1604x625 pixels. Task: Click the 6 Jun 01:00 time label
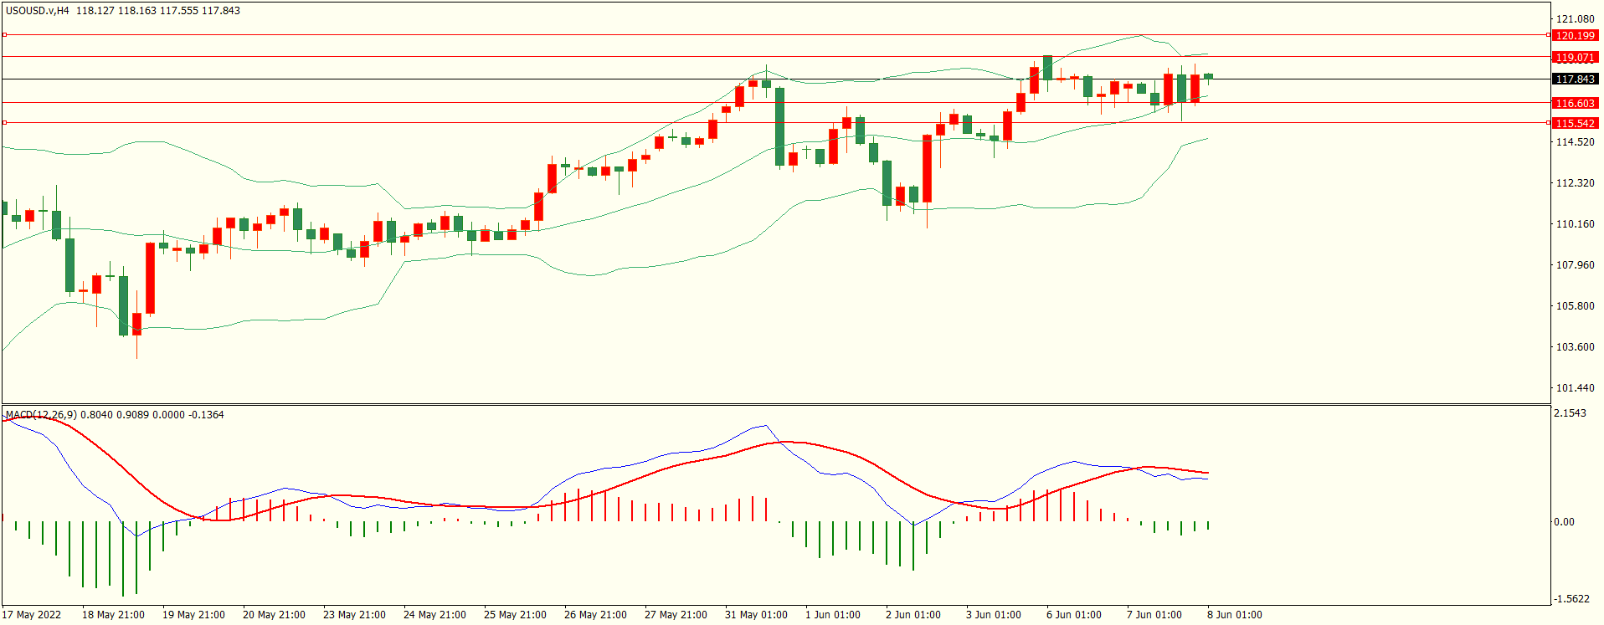(1074, 615)
